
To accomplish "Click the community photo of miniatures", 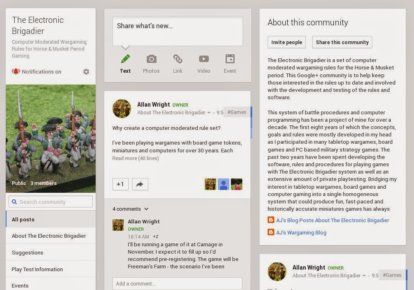I will point(51,138).
